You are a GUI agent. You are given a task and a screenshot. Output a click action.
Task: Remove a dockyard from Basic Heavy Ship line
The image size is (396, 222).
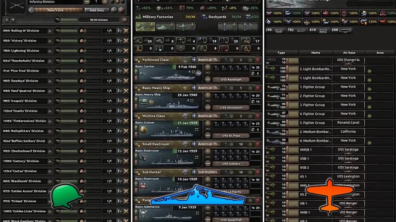click(x=207, y=108)
